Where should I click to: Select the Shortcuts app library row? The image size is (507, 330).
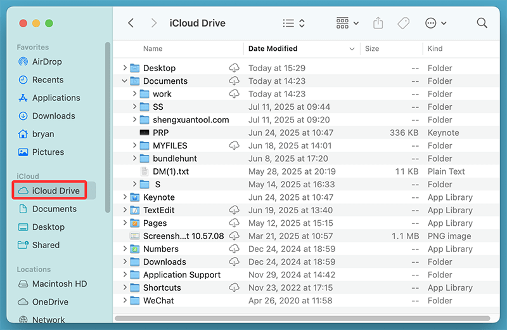tap(306, 287)
